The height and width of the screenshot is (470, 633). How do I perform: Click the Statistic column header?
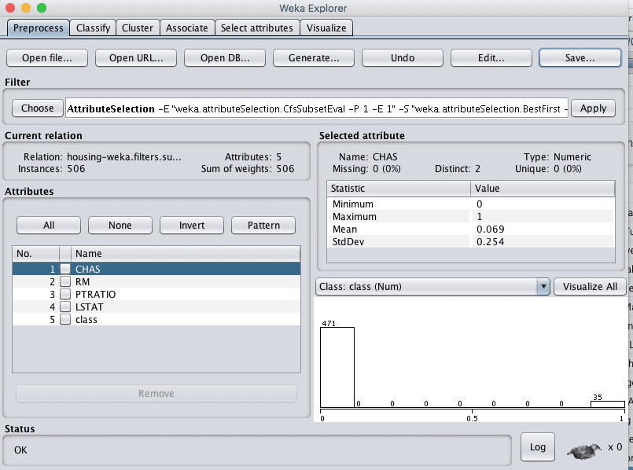(399, 189)
